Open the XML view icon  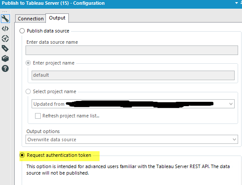tap(5, 29)
